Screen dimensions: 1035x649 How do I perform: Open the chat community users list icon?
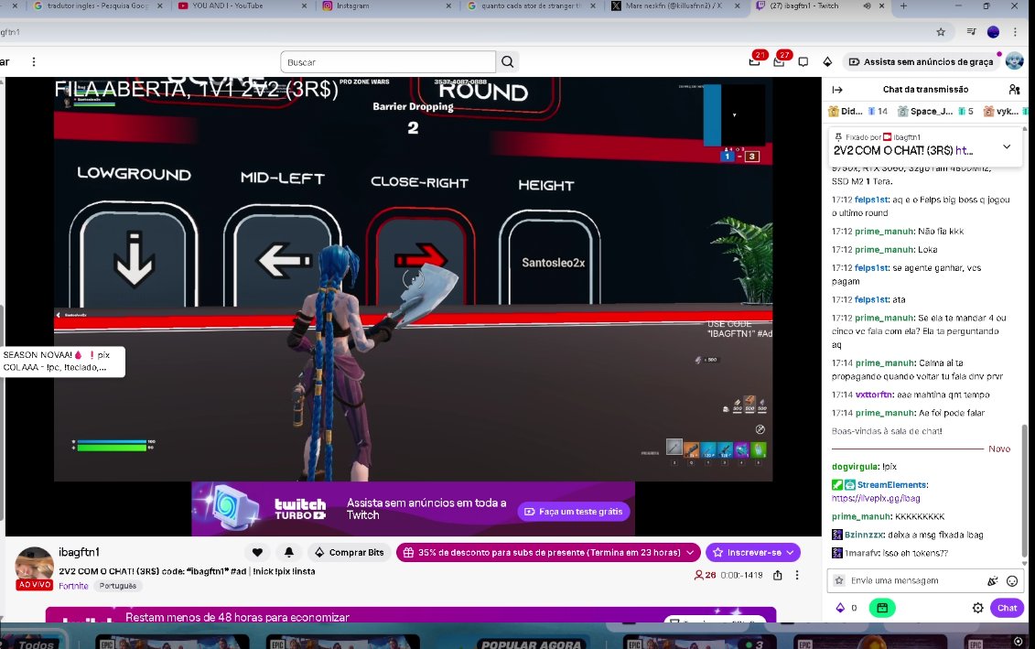[1014, 89]
